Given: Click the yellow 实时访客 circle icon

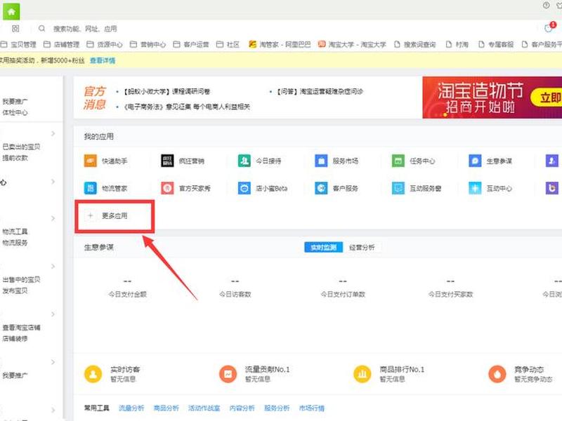Looking at the screenshot, I should (x=93, y=374).
